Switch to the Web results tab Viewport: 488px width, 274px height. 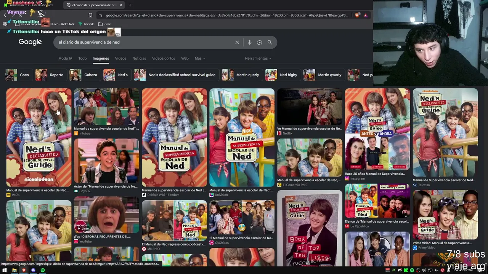185,59
